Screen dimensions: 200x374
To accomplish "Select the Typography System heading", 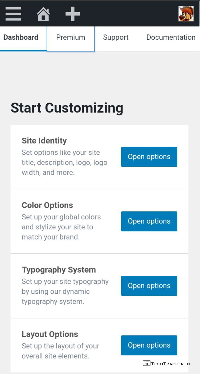I will [x=59, y=270].
